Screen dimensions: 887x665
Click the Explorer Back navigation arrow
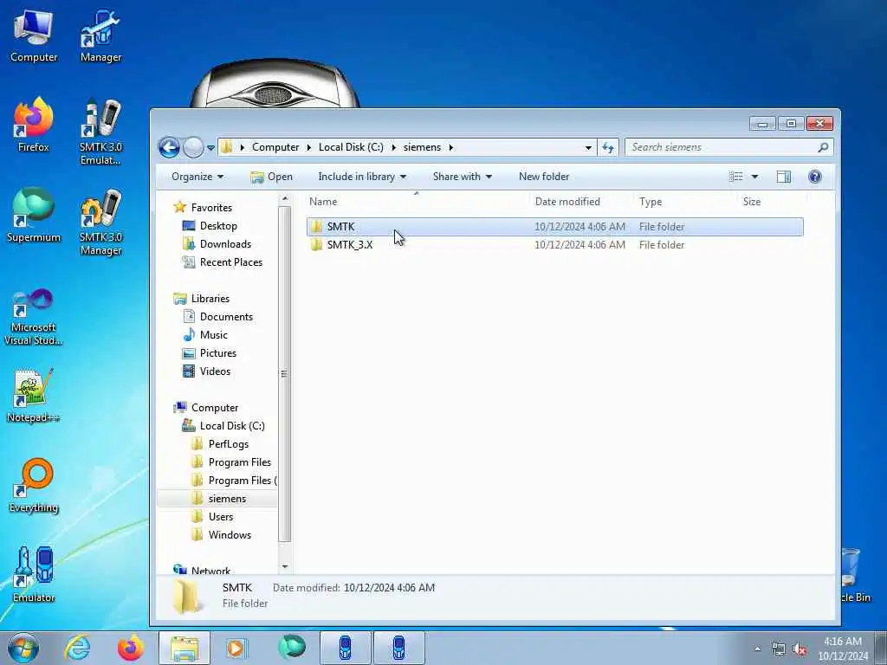pos(169,147)
